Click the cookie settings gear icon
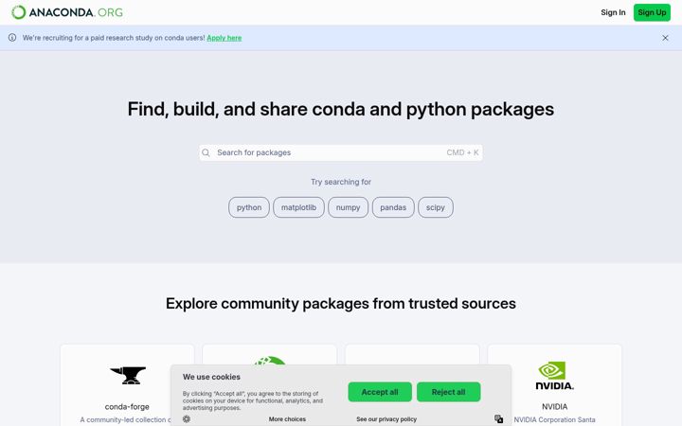The image size is (682, 426). (x=187, y=418)
